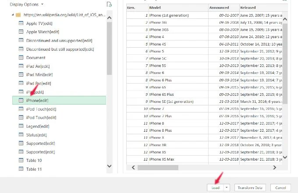Click the table icon beside iPad Air[edit]
This screenshot has width=298, height=193.
[x=21, y=66]
